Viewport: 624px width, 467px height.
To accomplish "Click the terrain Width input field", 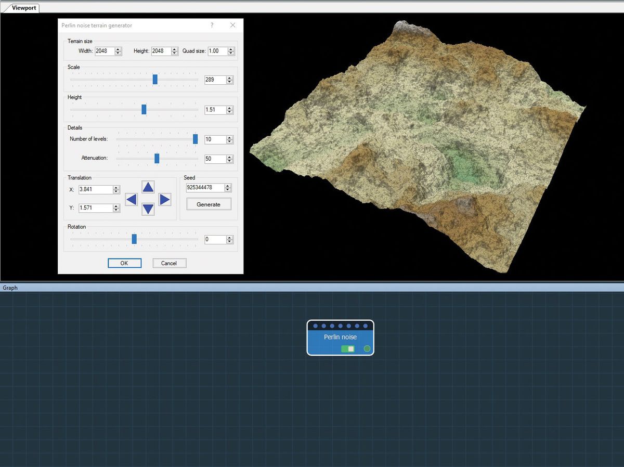I will tap(104, 51).
